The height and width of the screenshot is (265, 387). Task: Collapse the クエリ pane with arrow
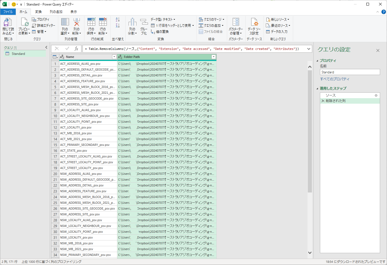tap(46, 47)
